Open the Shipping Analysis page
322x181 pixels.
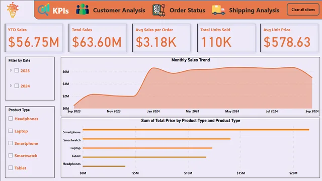pos(254,10)
